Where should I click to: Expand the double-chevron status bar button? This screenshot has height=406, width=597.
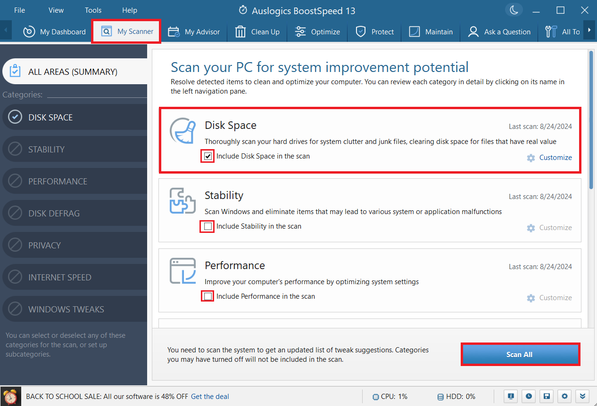point(582,396)
